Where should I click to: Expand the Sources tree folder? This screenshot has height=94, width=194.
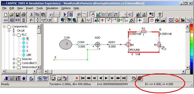pyautogui.click(x=14, y=59)
